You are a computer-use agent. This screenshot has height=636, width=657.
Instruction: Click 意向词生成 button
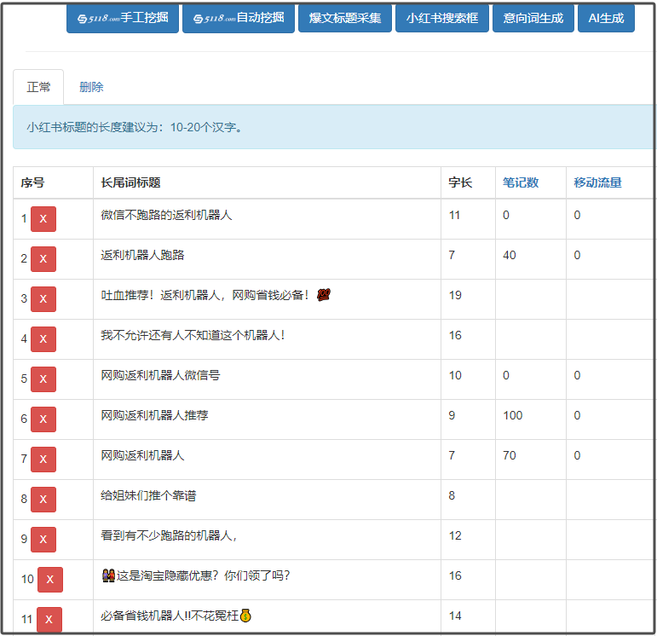click(x=533, y=19)
